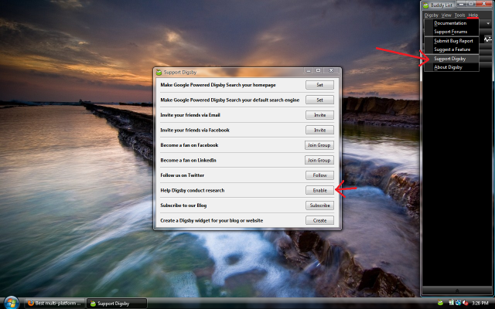This screenshot has height=309, width=495.
Task: Open the Digsby menu in Buddy List
Action: point(432,15)
